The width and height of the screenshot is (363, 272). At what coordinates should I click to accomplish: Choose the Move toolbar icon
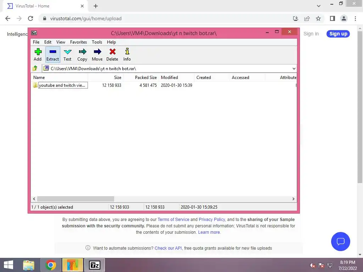[x=97, y=55]
